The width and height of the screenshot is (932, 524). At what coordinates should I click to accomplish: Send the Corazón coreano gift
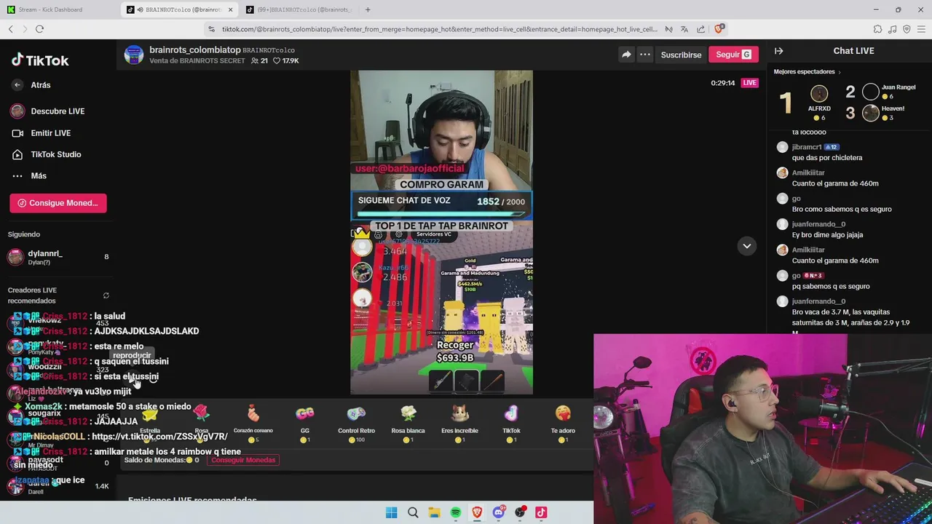click(253, 422)
